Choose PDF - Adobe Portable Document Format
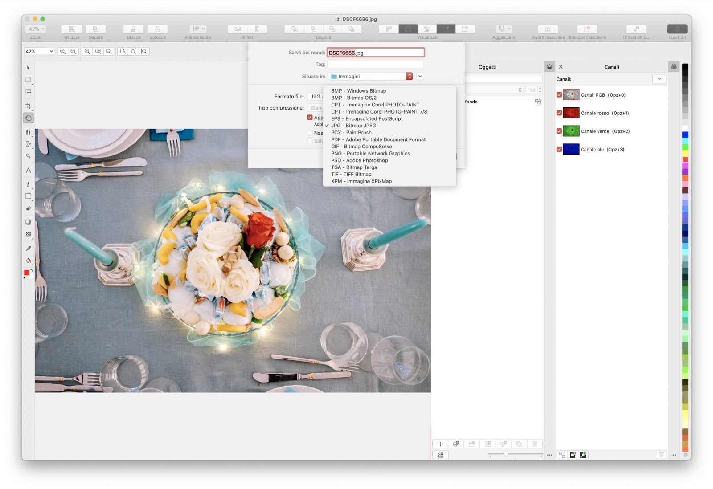Viewport: 713px width, 489px height. [378, 139]
